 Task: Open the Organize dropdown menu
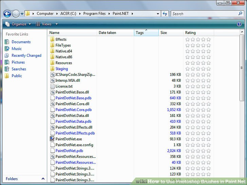coord(18,24)
